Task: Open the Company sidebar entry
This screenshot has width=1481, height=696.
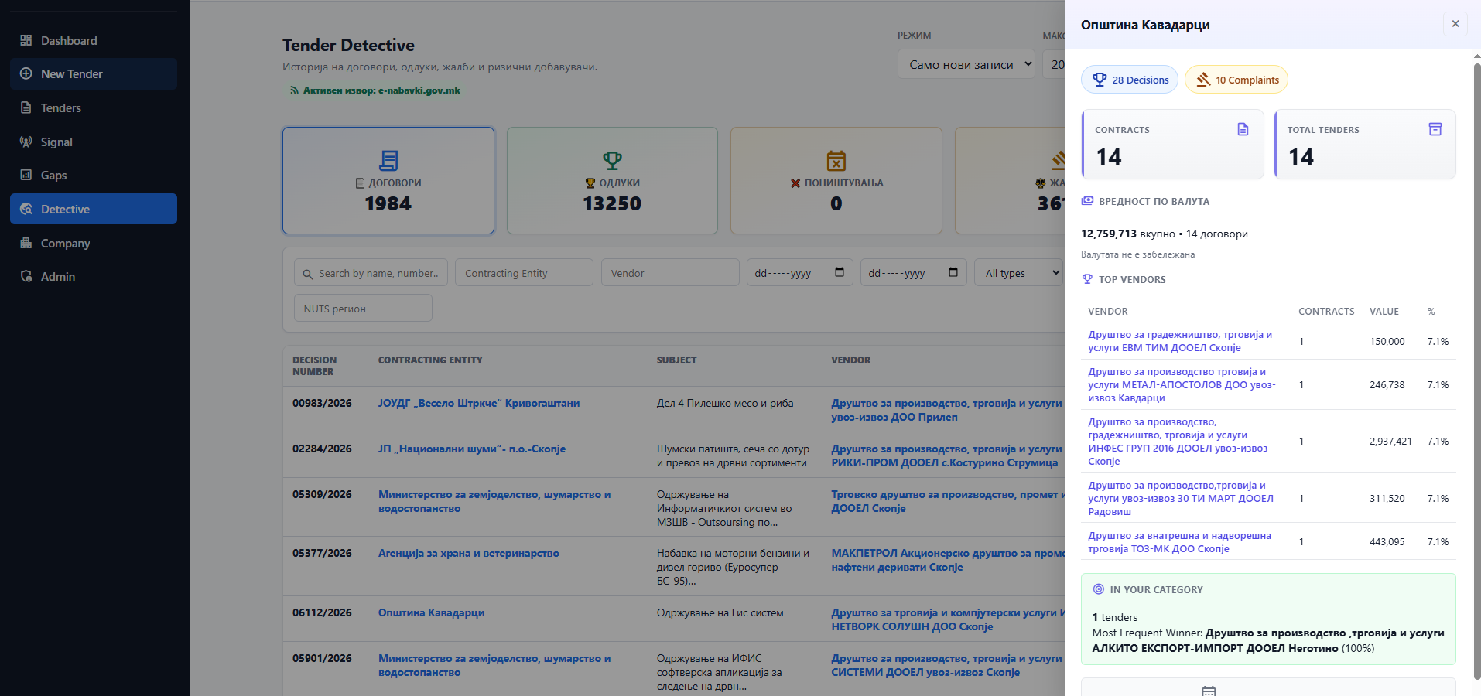Action: pyautogui.click(x=94, y=243)
